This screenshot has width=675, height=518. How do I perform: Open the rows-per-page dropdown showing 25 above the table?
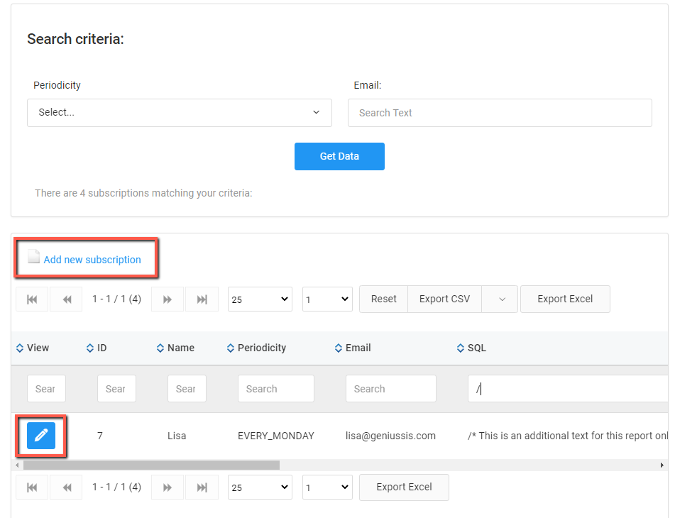260,299
